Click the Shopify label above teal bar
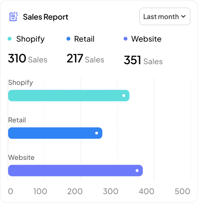 pyautogui.click(x=21, y=83)
